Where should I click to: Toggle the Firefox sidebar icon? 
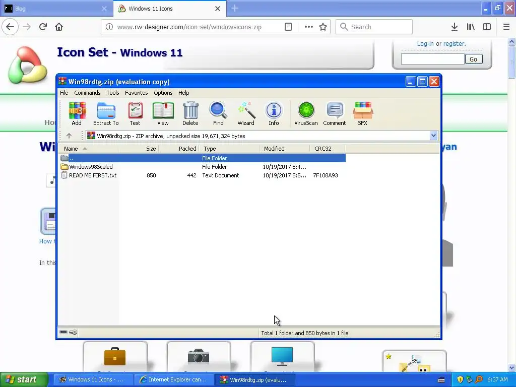pos(487,27)
